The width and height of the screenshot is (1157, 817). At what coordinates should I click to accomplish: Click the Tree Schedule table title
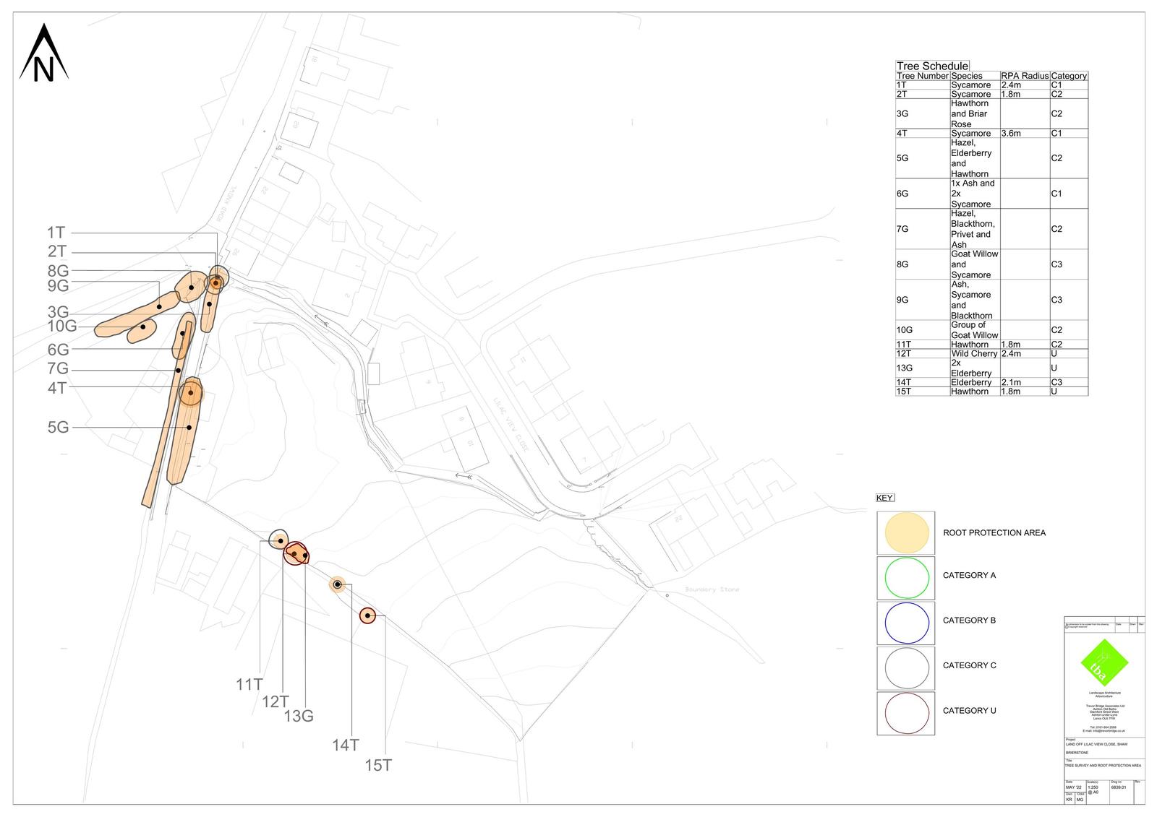point(931,66)
